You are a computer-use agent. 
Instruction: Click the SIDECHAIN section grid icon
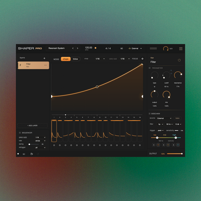click(x=149, y=114)
